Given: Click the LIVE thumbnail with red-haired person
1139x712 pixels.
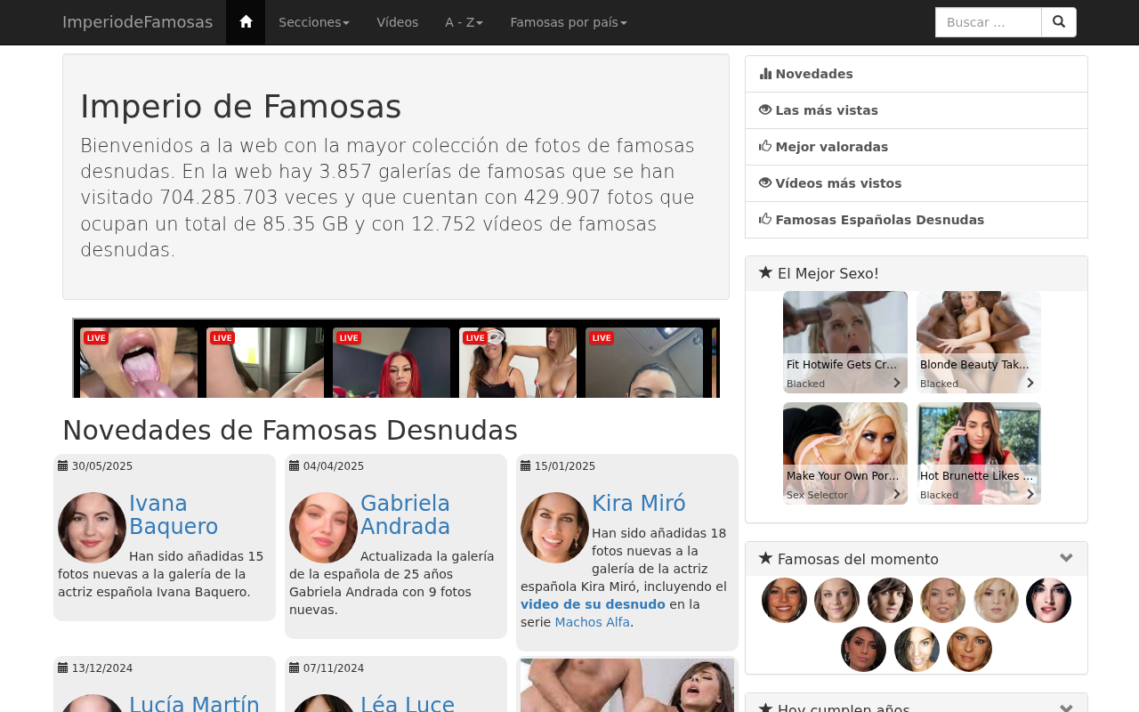Looking at the screenshot, I should coord(392,362).
